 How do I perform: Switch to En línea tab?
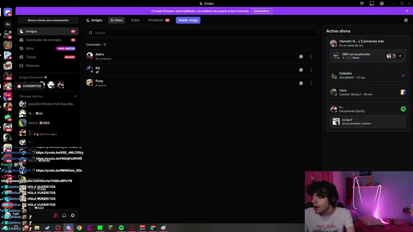[x=116, y=20]
